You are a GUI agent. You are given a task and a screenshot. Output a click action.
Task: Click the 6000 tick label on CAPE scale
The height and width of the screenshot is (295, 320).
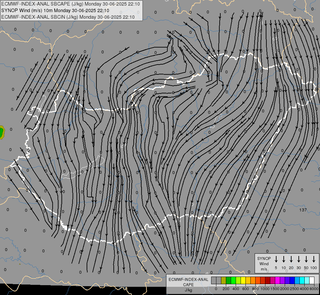(x=314, y=289)
